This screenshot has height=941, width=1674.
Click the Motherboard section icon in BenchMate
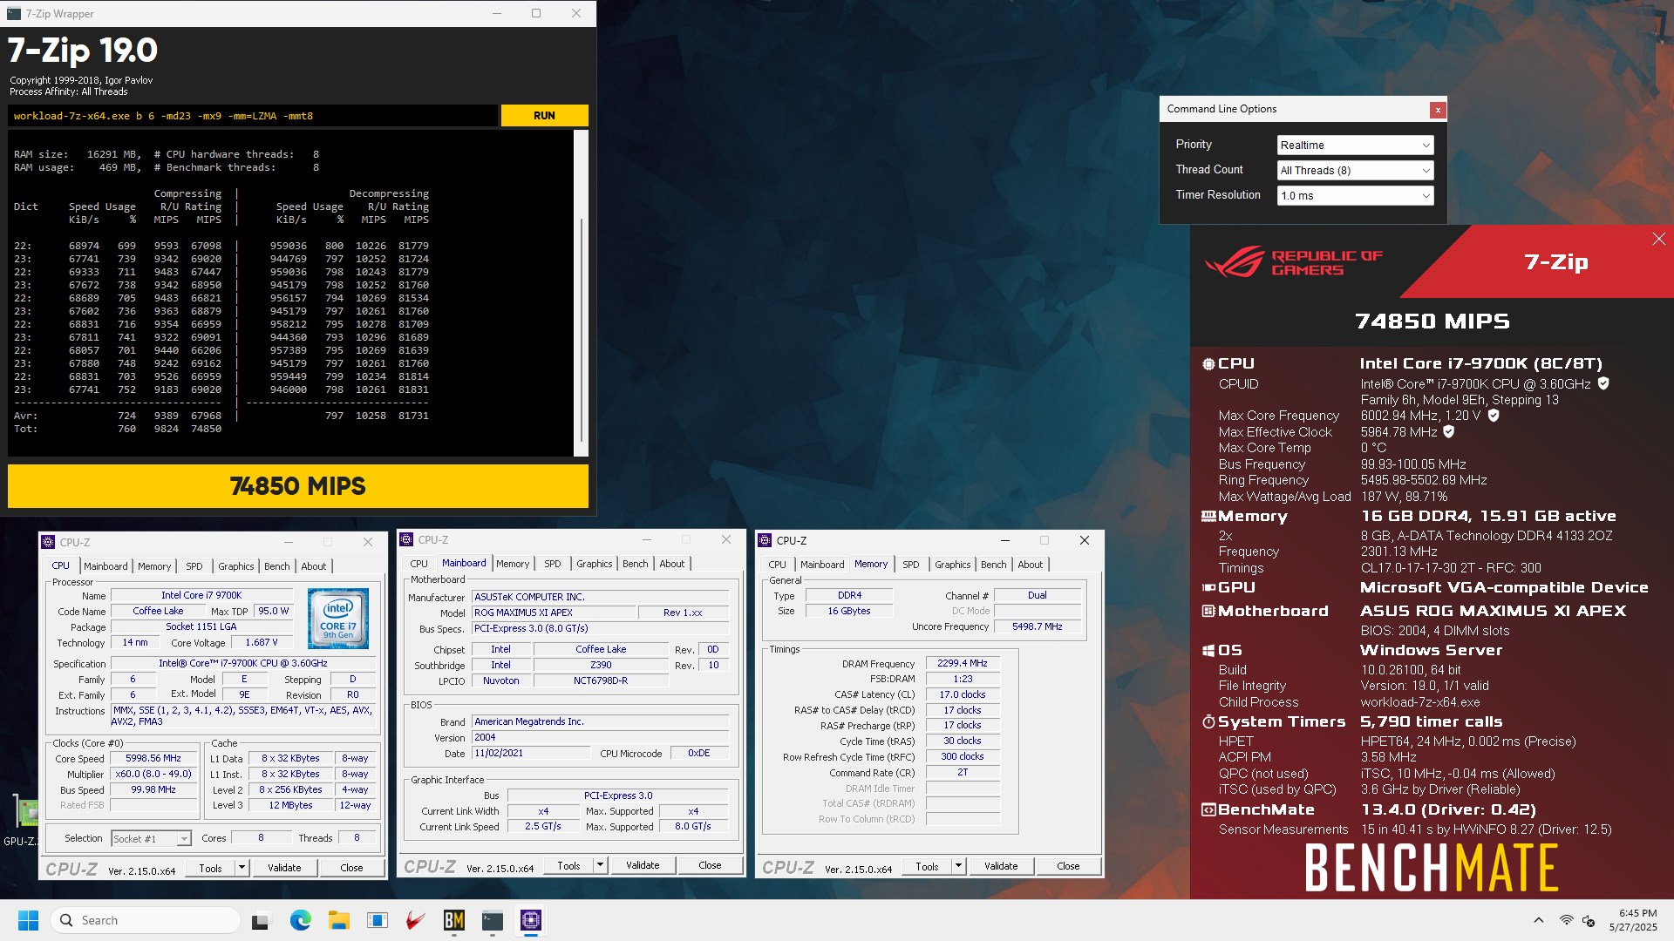coord(1208,612)
